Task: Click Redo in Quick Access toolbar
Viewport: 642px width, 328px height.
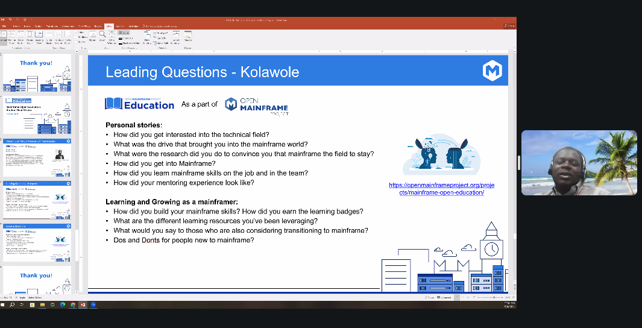Action: pos(17,19)
